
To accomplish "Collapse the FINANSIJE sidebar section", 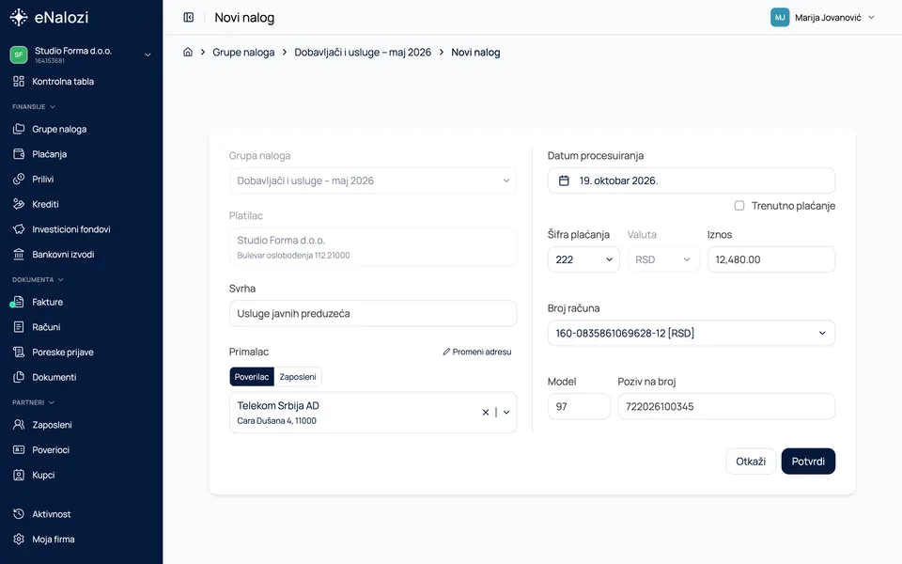I will coord(34,106).
